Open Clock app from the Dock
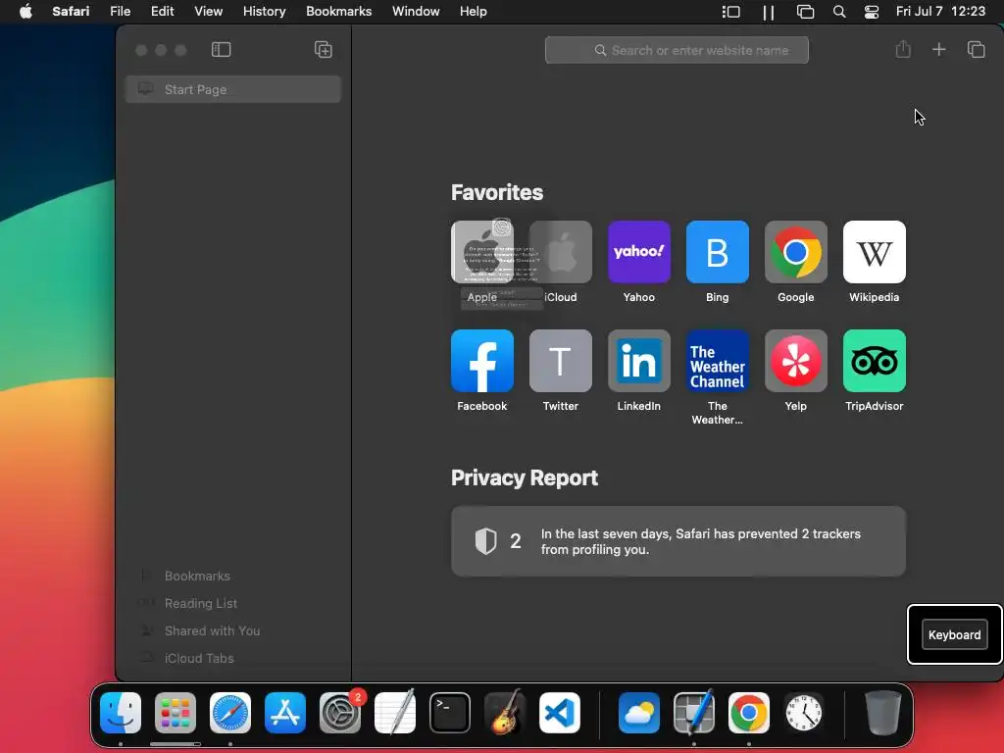This screenshot has width=1004, height=753. coord(804,713)
